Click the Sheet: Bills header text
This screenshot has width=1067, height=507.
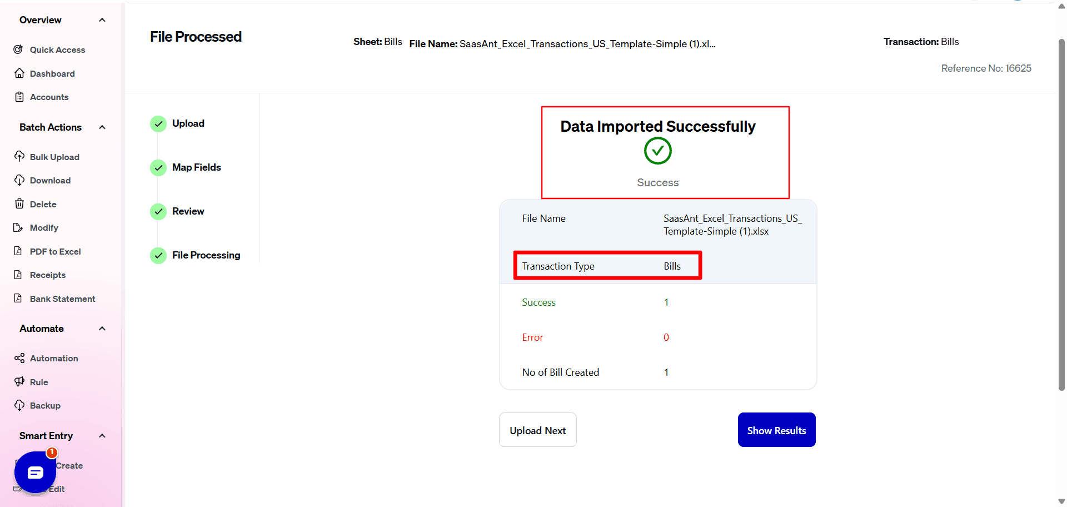[x=378, y=42]
